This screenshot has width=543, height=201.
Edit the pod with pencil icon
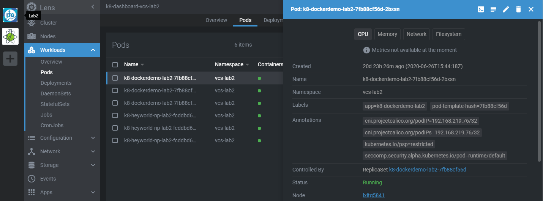pyautogui.click(x=506, y=9)
